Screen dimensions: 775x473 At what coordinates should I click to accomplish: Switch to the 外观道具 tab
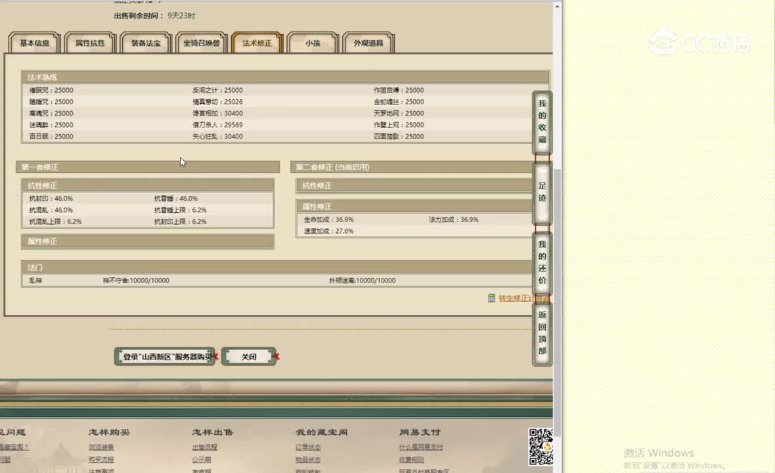(x=368, y=43)
